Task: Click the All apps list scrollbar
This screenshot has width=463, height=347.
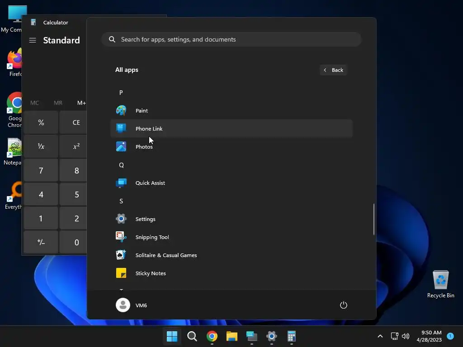Action: (374, 219)
